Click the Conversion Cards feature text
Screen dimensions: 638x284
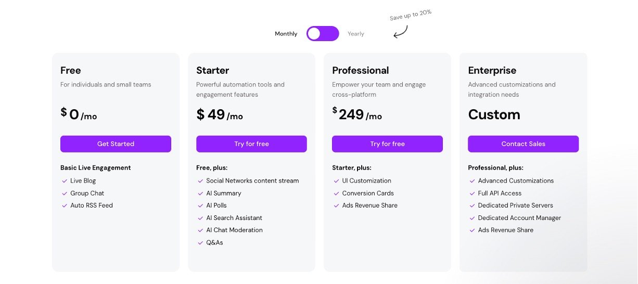pyautogui.click(x=367, y=193)
